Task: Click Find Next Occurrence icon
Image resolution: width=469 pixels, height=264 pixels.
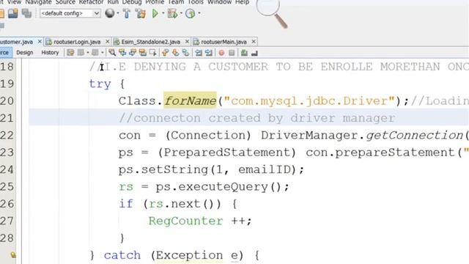Action: click(133, 53)
